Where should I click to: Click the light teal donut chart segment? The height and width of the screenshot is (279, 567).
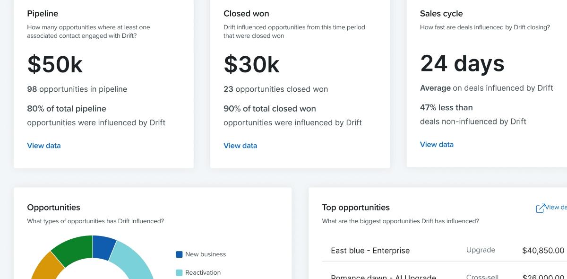coord(135,262)
